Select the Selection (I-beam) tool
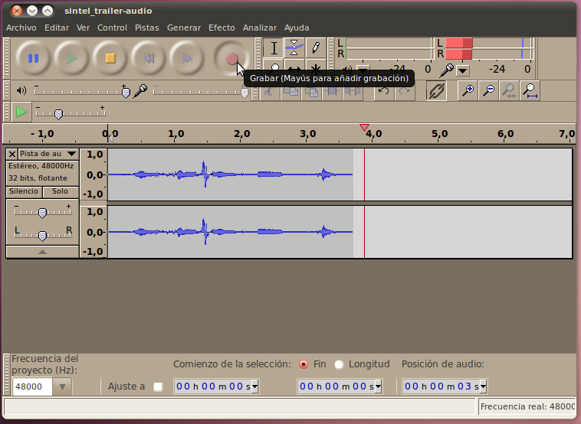 (274, 47)
